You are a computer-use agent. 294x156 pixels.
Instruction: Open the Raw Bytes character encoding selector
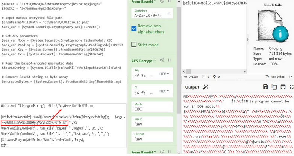[x=275, y=77]
